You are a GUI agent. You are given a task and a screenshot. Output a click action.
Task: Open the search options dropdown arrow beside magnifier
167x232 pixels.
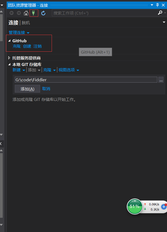(165, 13)
